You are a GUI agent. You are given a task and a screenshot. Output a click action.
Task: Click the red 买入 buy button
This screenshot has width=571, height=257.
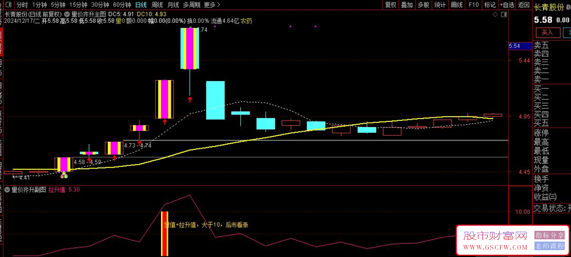[x=547, y=32]
